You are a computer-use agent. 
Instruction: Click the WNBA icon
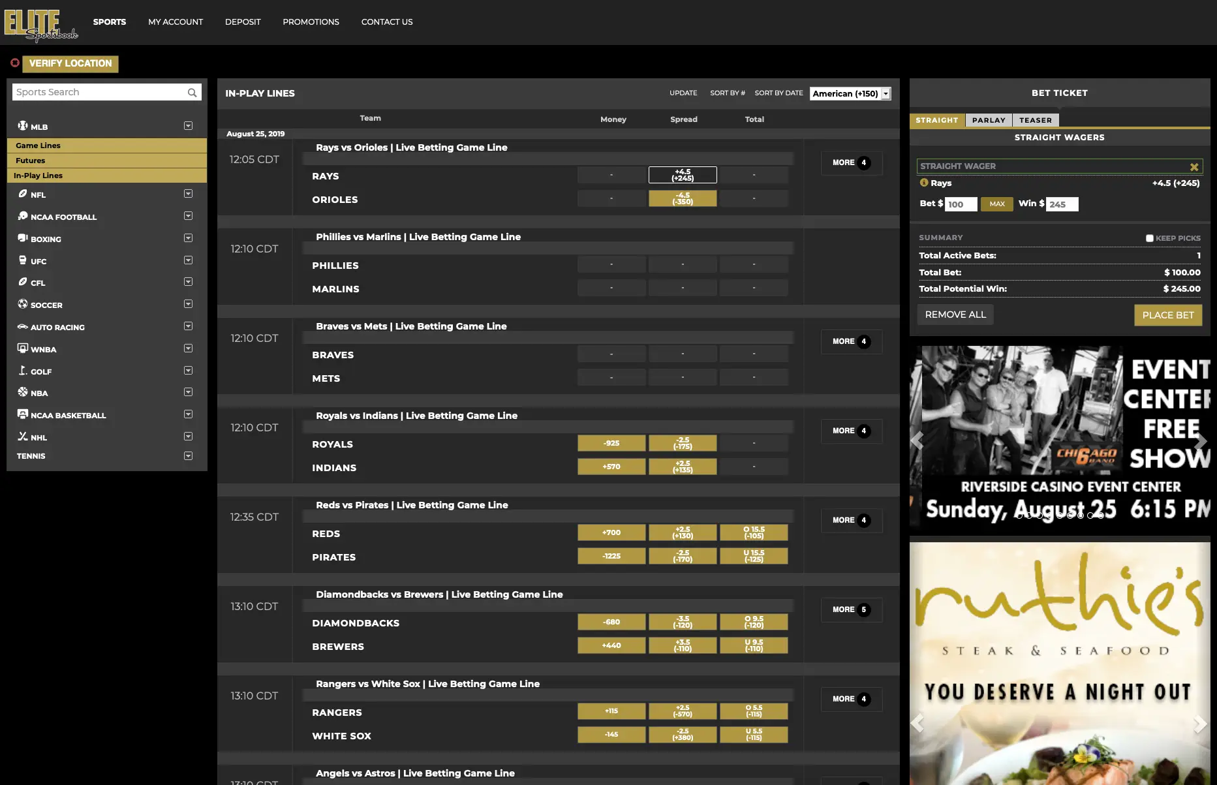point(23,348)
